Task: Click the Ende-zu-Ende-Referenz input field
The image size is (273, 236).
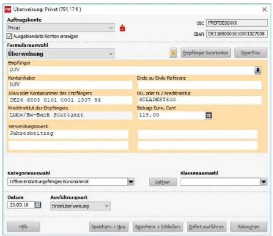Action: pyautogui.click(x=200, y=85)
